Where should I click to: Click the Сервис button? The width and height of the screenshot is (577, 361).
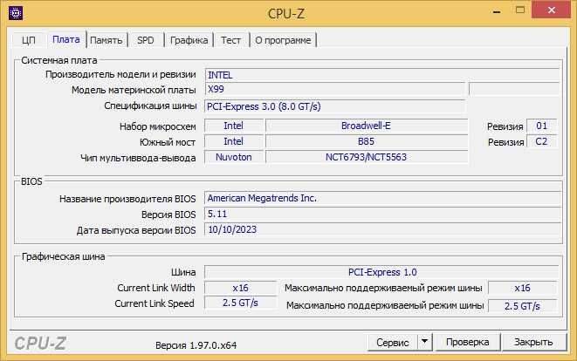[392, 342]
